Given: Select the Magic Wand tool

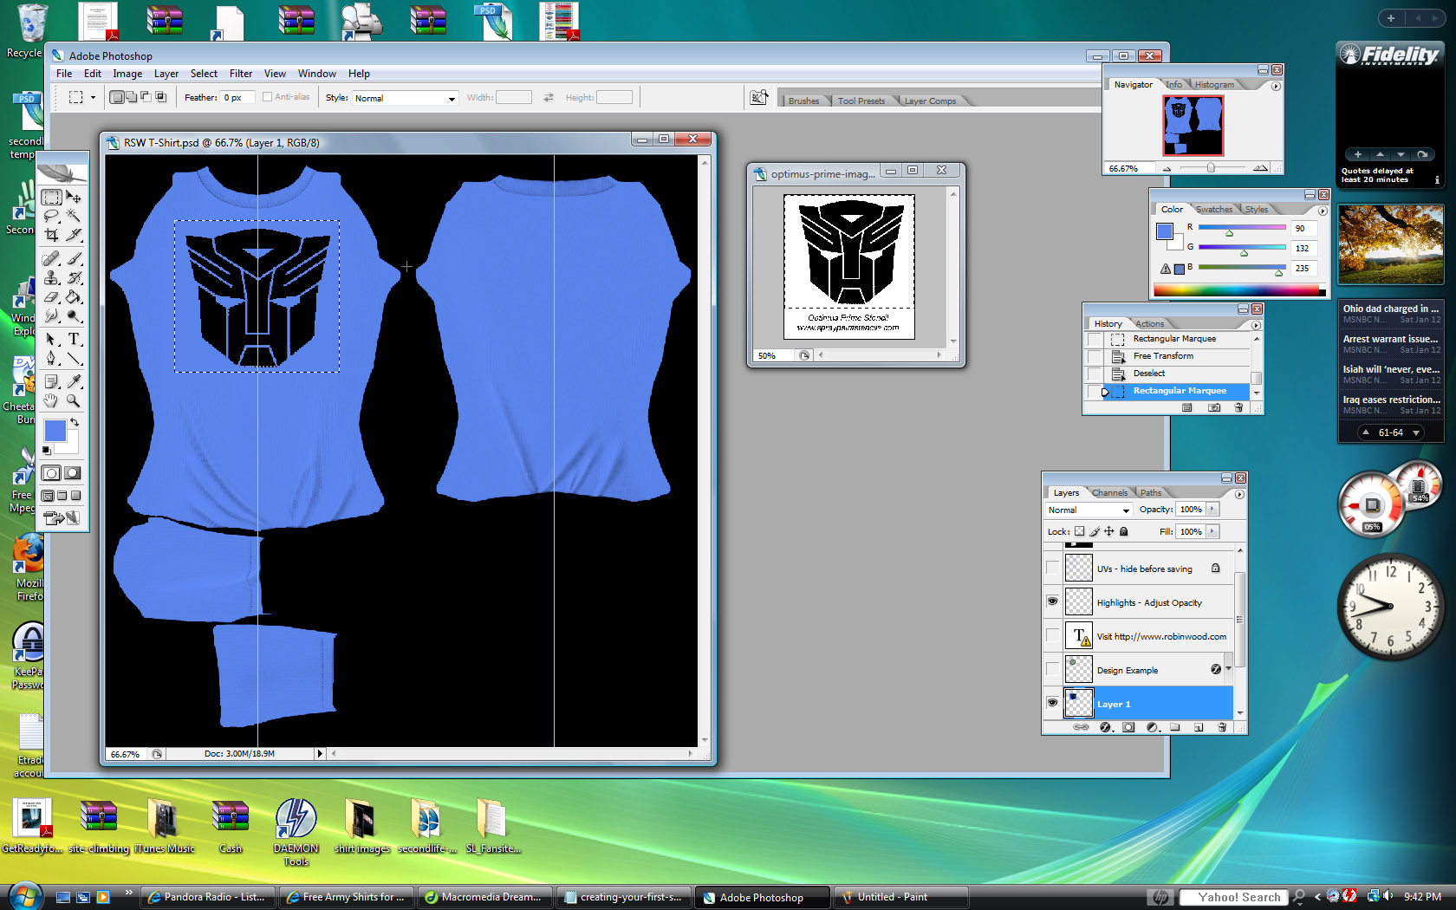Looking at the screenshot, I should tap(75, 216).
